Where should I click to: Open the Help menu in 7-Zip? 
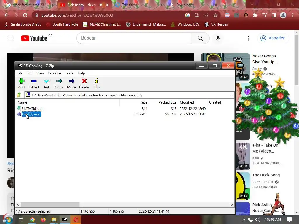(x=81, y=73)
